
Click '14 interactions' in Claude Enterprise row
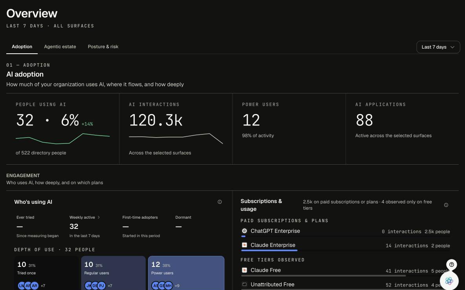coord(406,246)
